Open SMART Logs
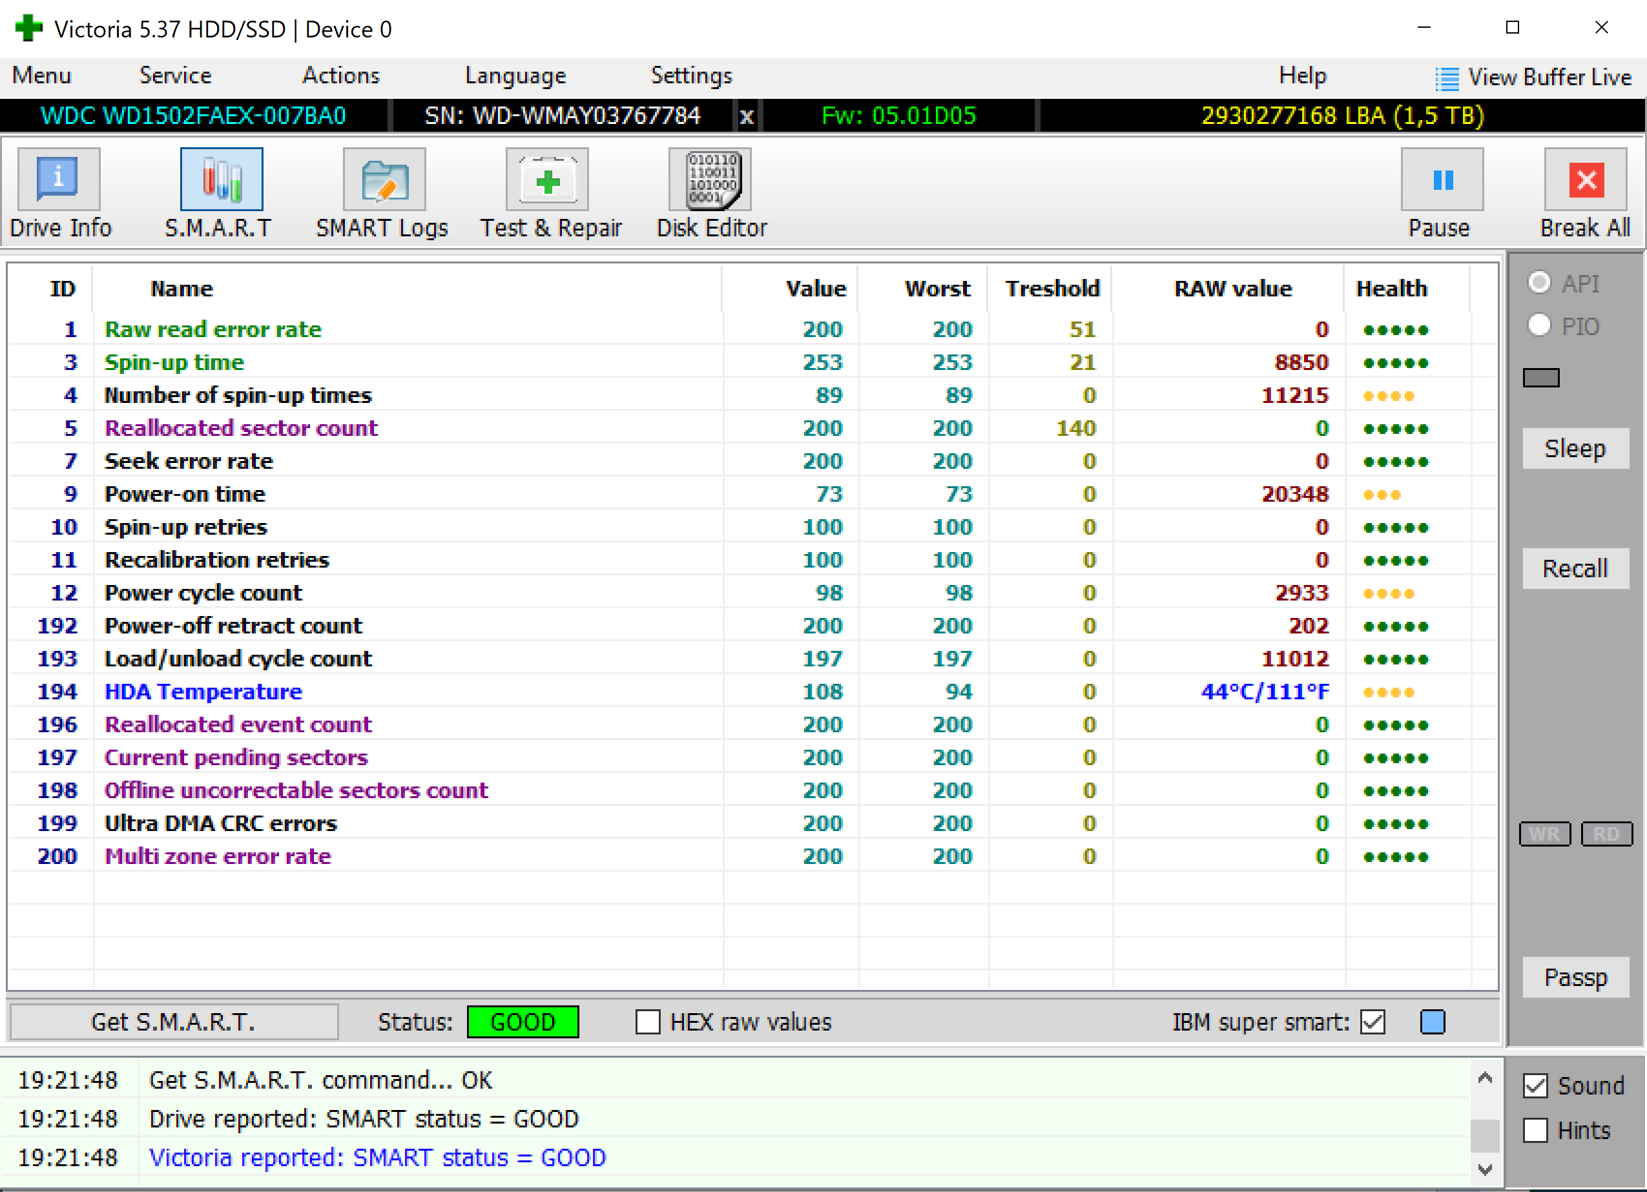 point(384,193)
